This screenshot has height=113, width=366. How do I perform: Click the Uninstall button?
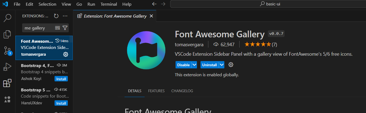click(209, 65)
